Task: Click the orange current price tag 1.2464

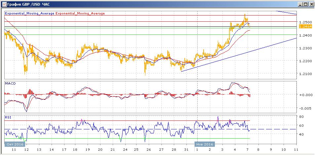Action: [x=305, y=26]
